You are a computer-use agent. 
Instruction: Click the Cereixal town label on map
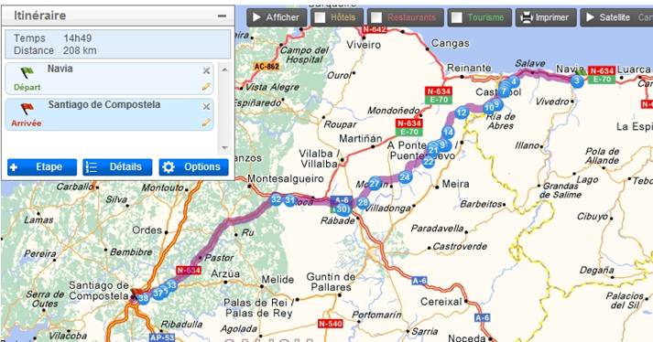pos(441,302)
